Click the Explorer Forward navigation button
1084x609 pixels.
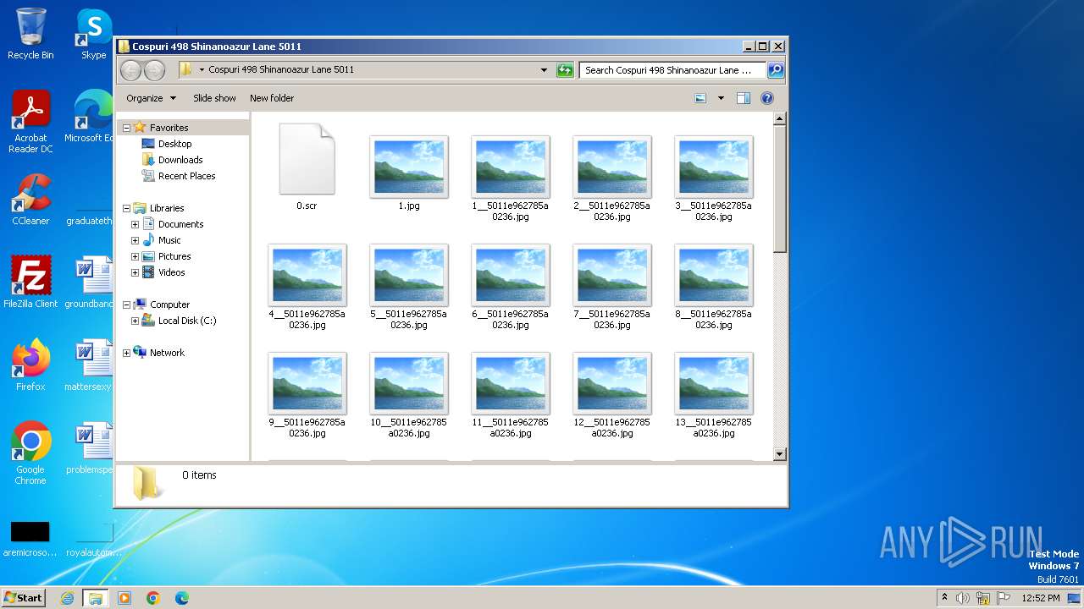click(154, 70)
